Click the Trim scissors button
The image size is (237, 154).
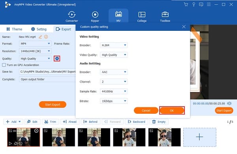(50, 122)
